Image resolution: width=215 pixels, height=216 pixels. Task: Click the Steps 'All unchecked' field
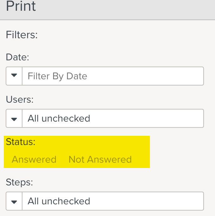click(x=113, y=201)
